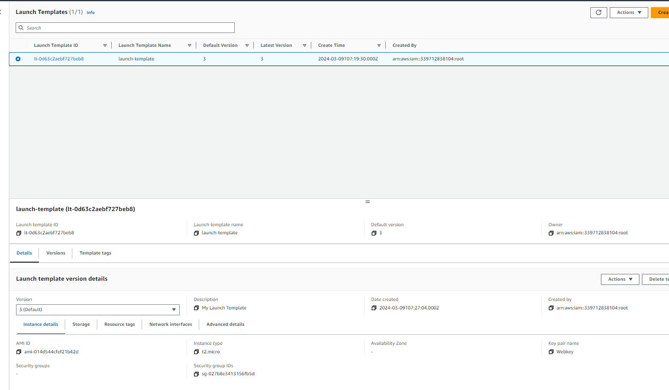The width and height of the screenshot is (669, 390).
Task: Copy the AMI ID value
Action: click(19, 352)
